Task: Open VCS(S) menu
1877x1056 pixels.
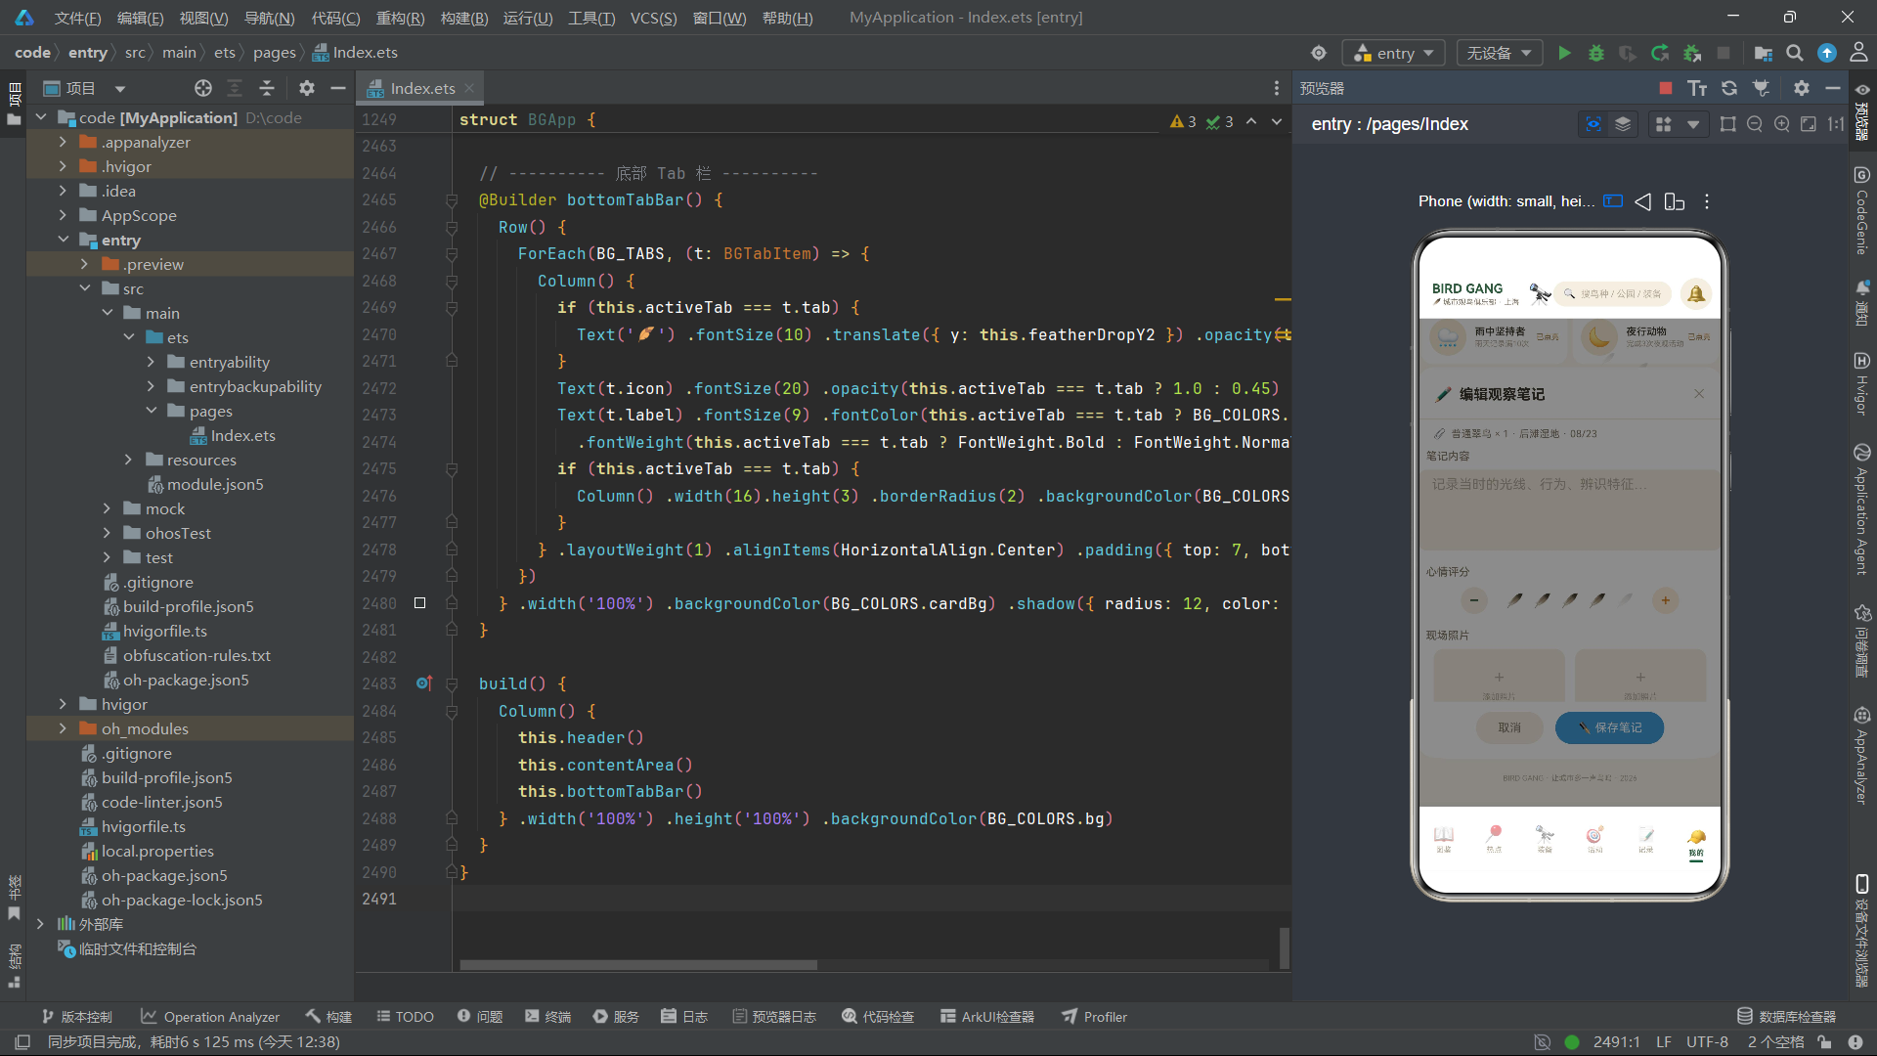Action: [x=653, y=18]
